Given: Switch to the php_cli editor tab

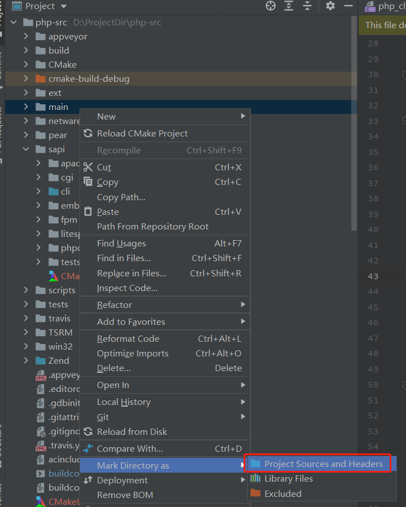Looking at the screenshot, I should (385, 6).
